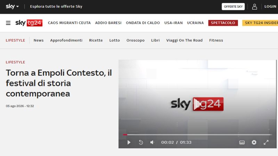Click the video time display 00:02 / 01:33
This screenshot has width=278, height=156.
pos(176,142)
